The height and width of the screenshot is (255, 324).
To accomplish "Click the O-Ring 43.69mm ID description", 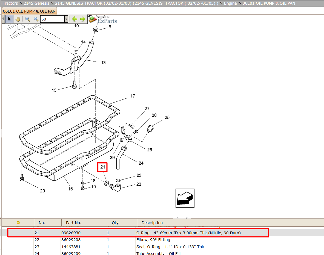I will [x=188, y=233].
